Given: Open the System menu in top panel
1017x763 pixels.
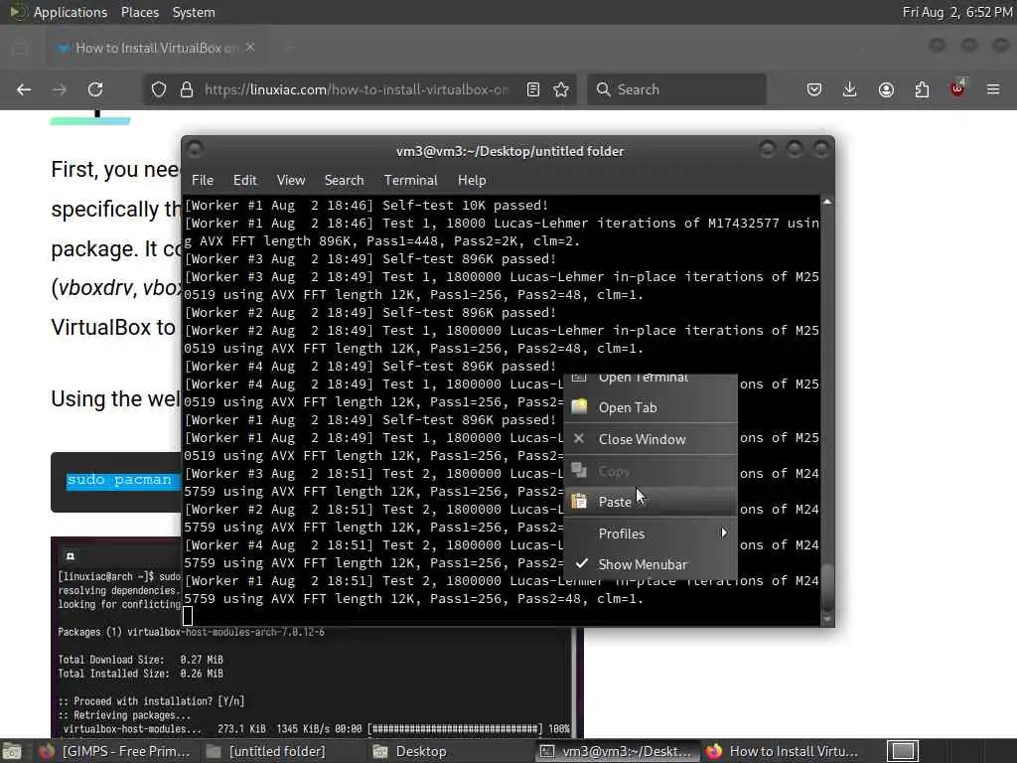Looking at the screenshot, I should (194, 12).
